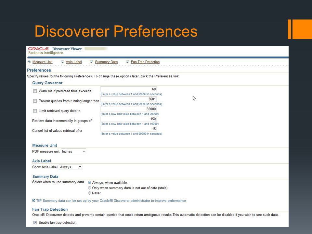Go to the Fan Trap Detection link
The width and height of the screenshot is (312, 234).
coord(145,62)
